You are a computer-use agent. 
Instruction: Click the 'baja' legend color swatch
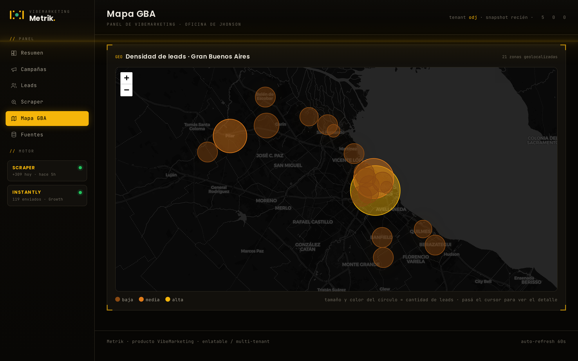click(x=117, y=299)
